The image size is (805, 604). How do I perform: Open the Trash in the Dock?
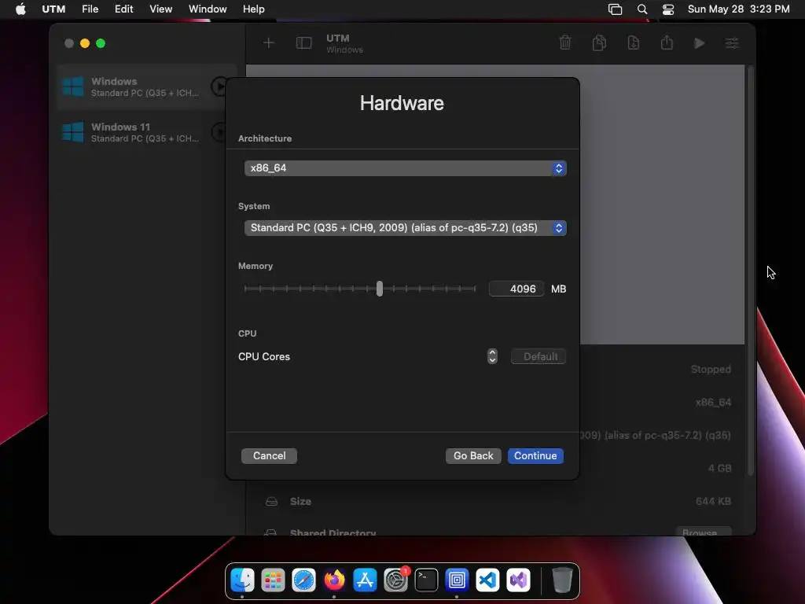pyautogui.click(x=562, y=580)
